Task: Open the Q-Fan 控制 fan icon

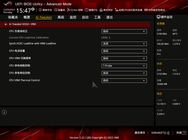Action: click(x=68, y=10)
